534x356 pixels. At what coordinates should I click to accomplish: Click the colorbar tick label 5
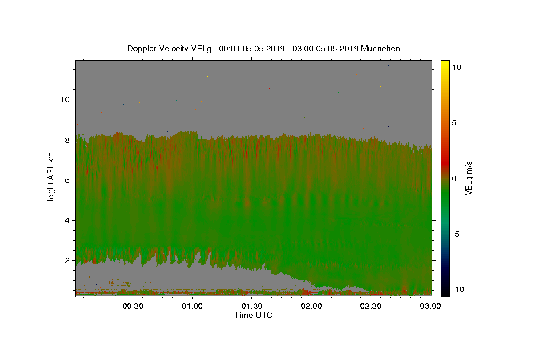pos(454,122)
